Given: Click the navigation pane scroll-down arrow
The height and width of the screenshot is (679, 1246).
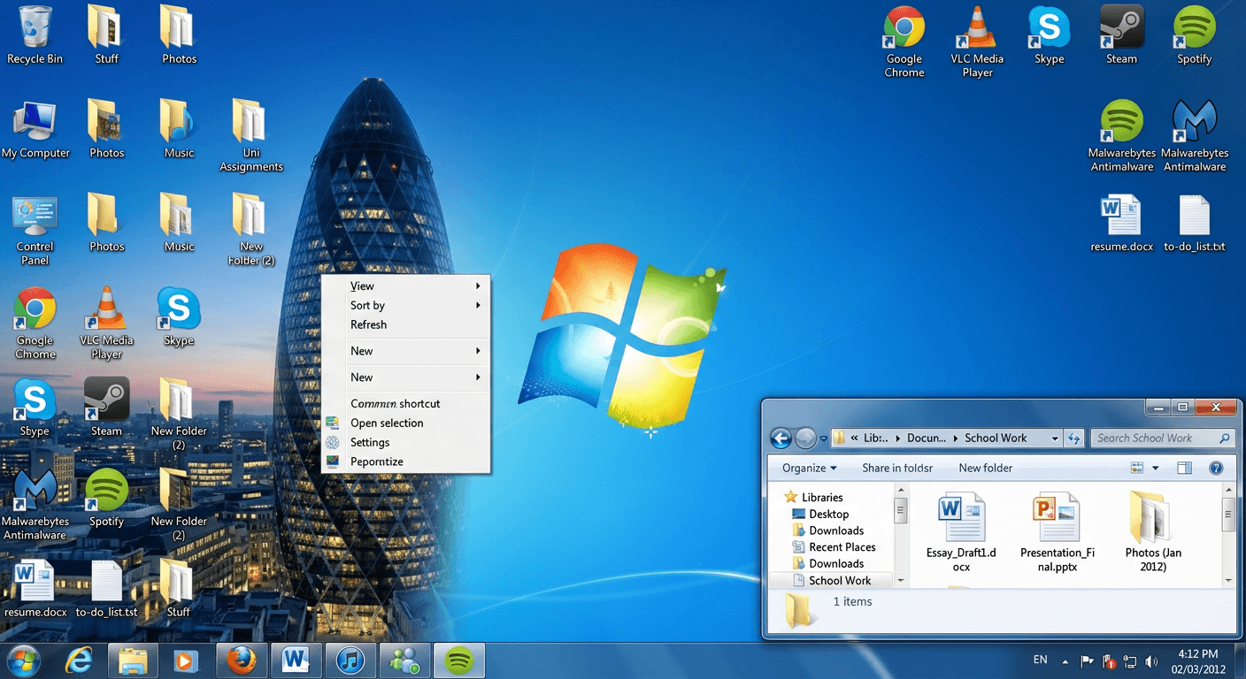Looking at the screenshot, I should (x=901, y=581).
